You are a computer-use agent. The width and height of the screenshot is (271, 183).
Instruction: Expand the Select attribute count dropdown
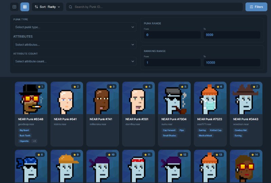pyautogui.click(x=75, y=61)
